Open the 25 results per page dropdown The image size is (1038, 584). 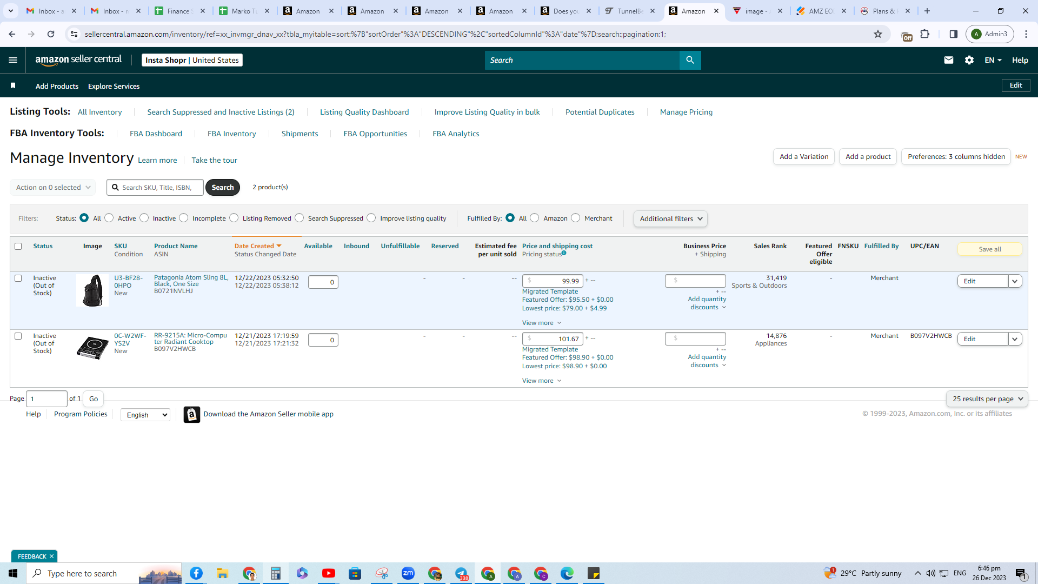tap(987, 399)
